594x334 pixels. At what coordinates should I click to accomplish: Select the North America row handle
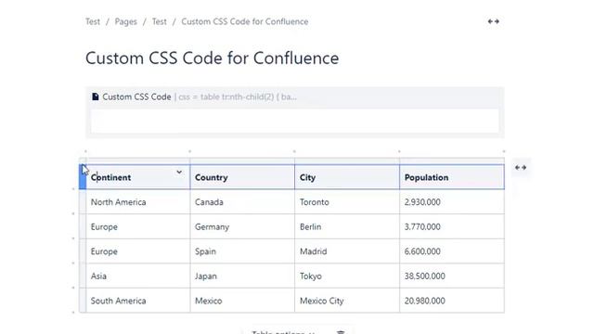[83, 202]
